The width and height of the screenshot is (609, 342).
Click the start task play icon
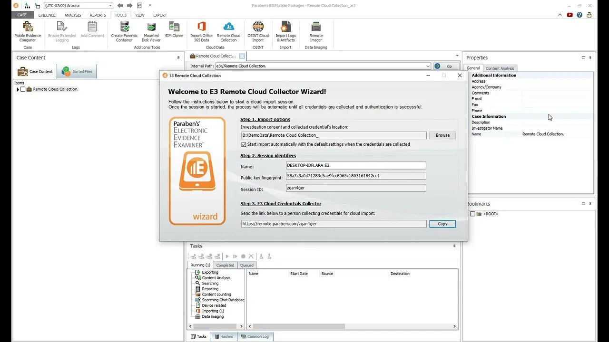tap(227, 256)
